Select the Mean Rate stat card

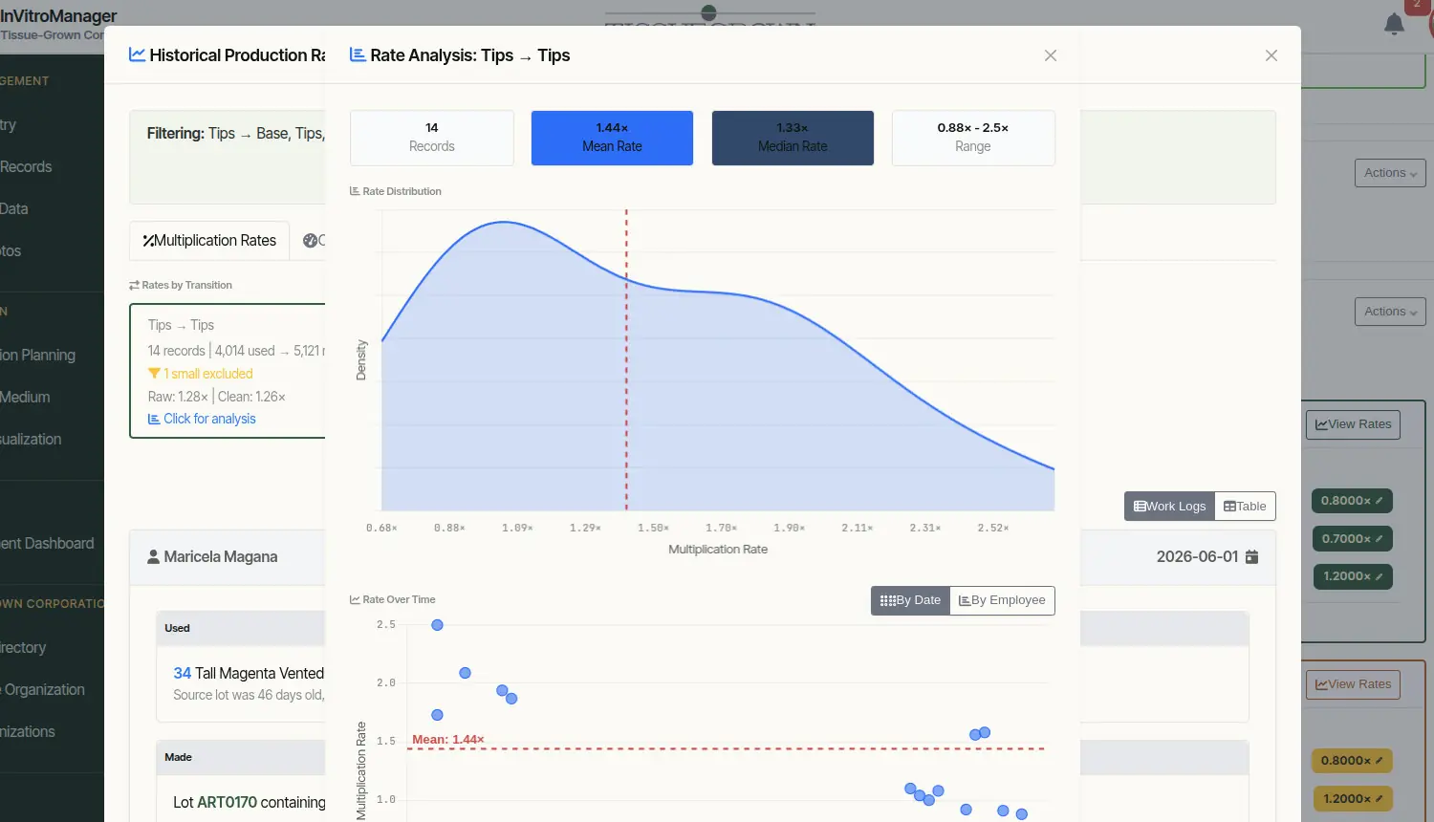coord(612,138)
